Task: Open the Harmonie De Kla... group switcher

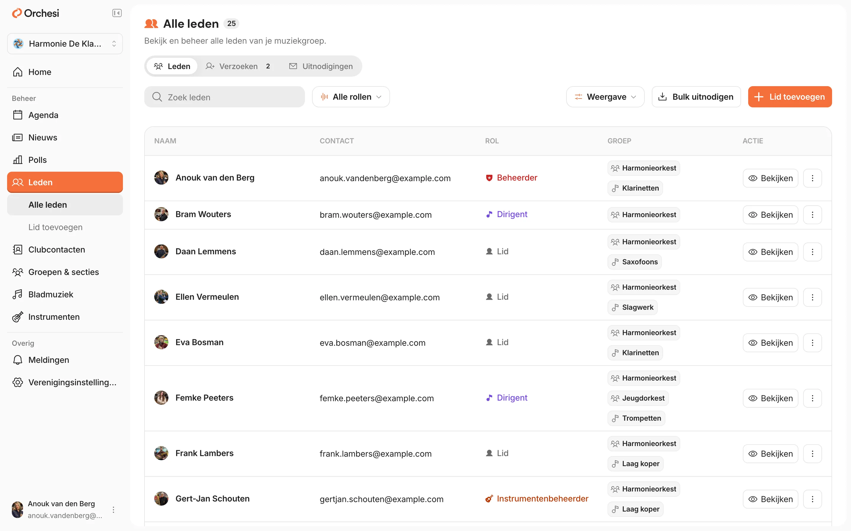Action: (65, 44)
